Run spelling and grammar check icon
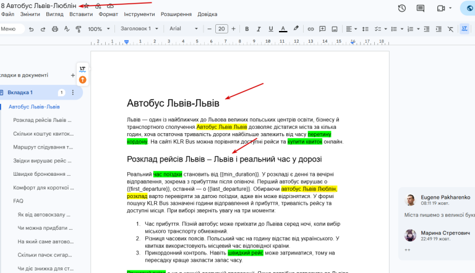 (67, 29)
